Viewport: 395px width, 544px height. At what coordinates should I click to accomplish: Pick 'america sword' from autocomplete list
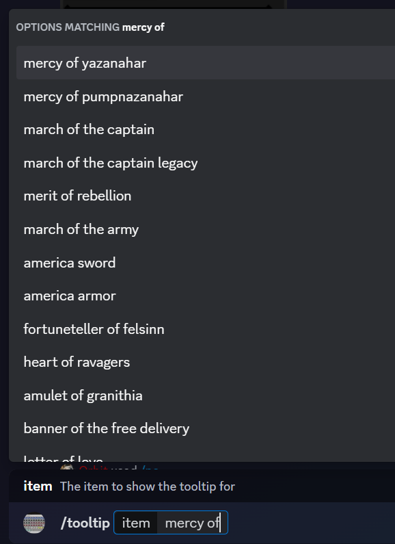click(206, 263)
